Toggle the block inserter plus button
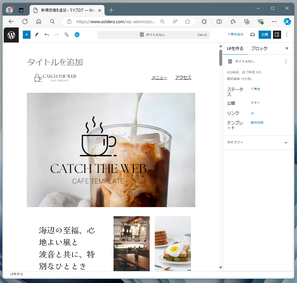 pos(27,35)
